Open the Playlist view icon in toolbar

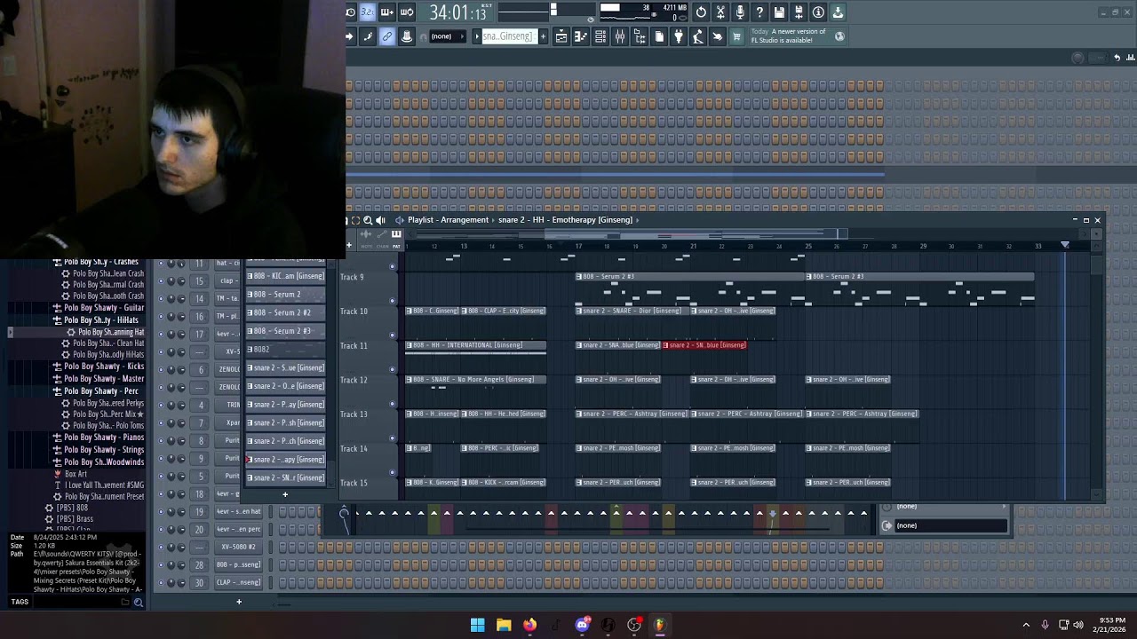pyautogui.click(x=561, y=36)
